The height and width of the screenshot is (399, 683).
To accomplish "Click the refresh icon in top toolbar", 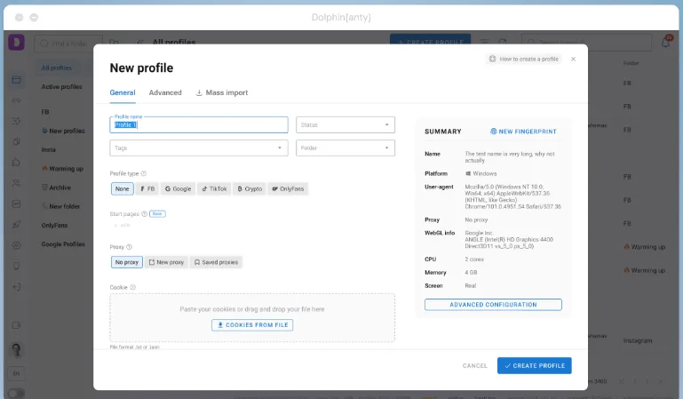I will coord(502,43).
